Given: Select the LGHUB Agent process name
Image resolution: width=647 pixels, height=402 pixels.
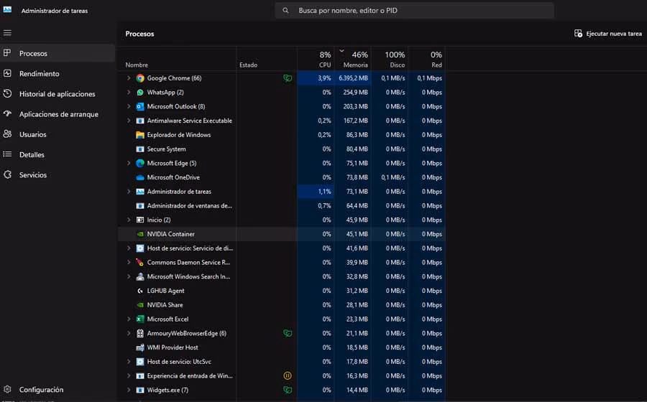Looking at the screenshot, I should tap(166, 291).
